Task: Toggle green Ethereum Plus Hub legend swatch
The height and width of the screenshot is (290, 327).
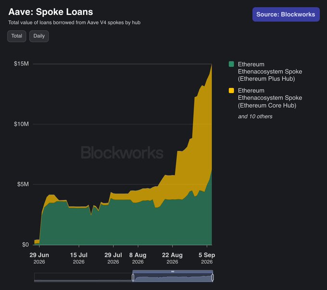Action: point(231,64)
